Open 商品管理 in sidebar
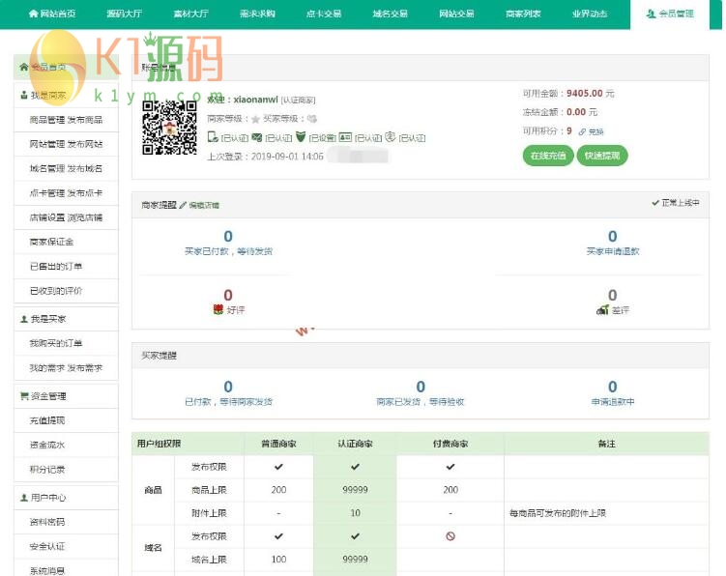 [x=47, y=120]
